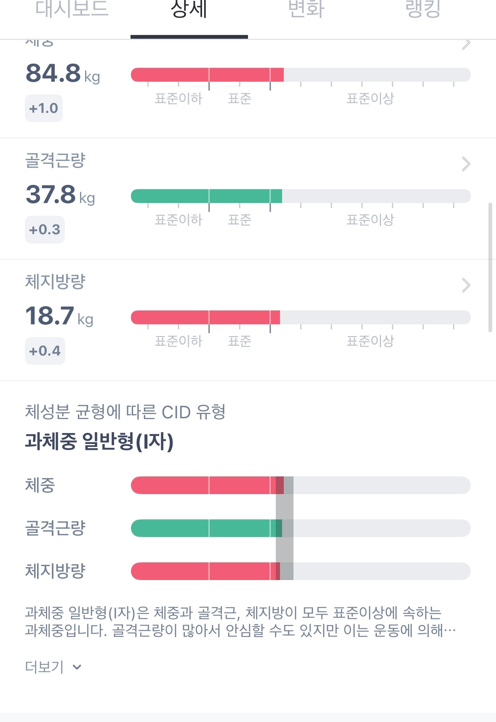Screen dimensions: 496x722
Task: Click the vertical scrollbar on right edge
Action: tap(490, 267)
